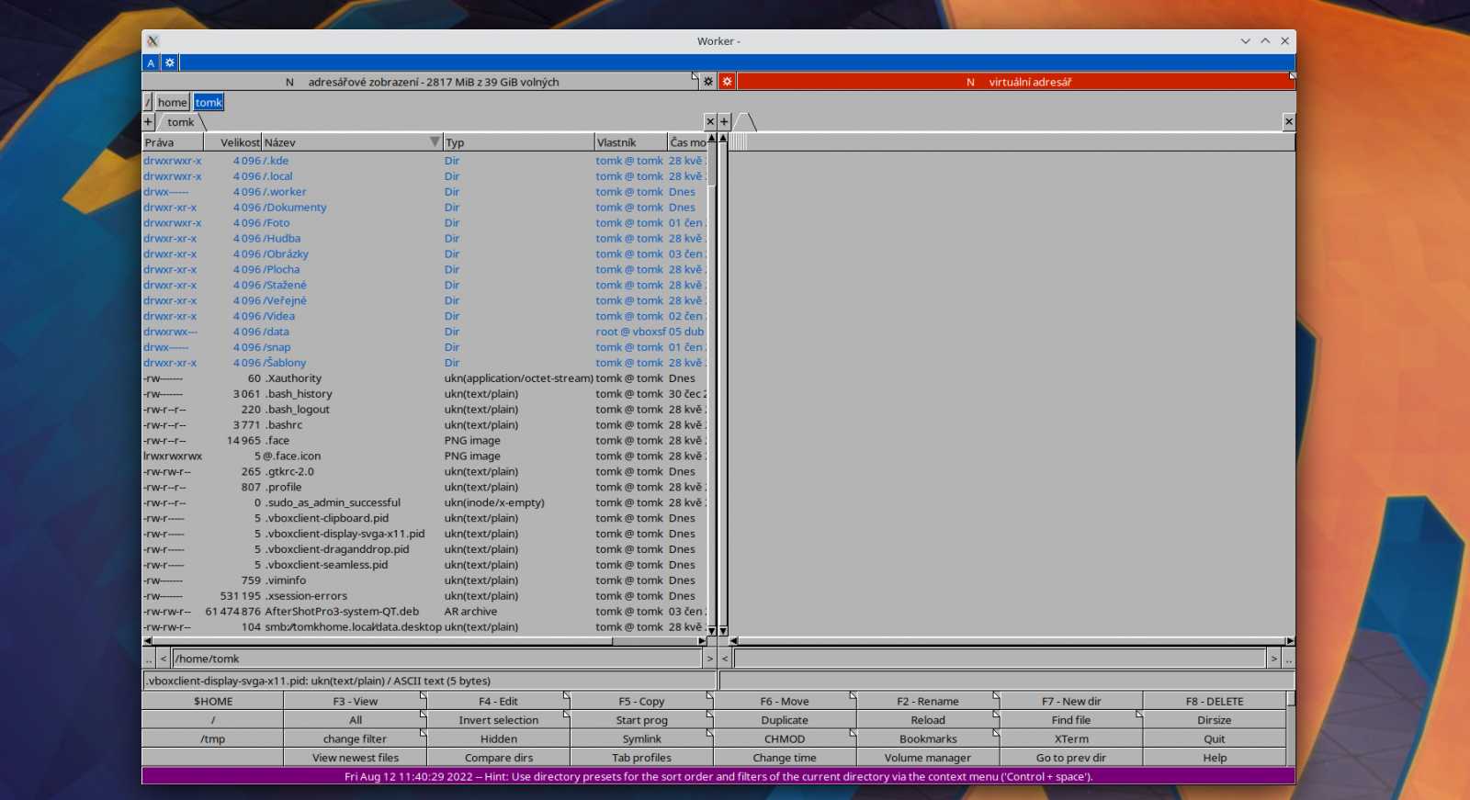This screenshot has height=800, width=1470.
Task: Select the 'tomk' tab in left panel
Action: pyautogui.click(x=180, y=122)
